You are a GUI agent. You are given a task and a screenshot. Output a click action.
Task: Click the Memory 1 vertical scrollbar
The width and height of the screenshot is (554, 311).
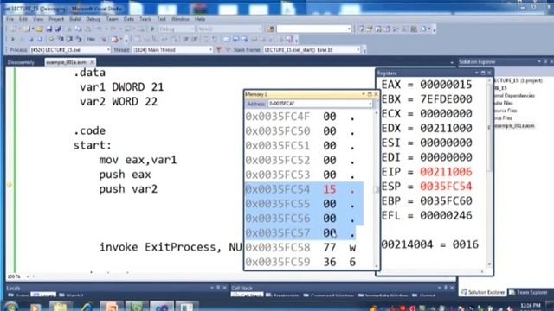pos(376,189)
